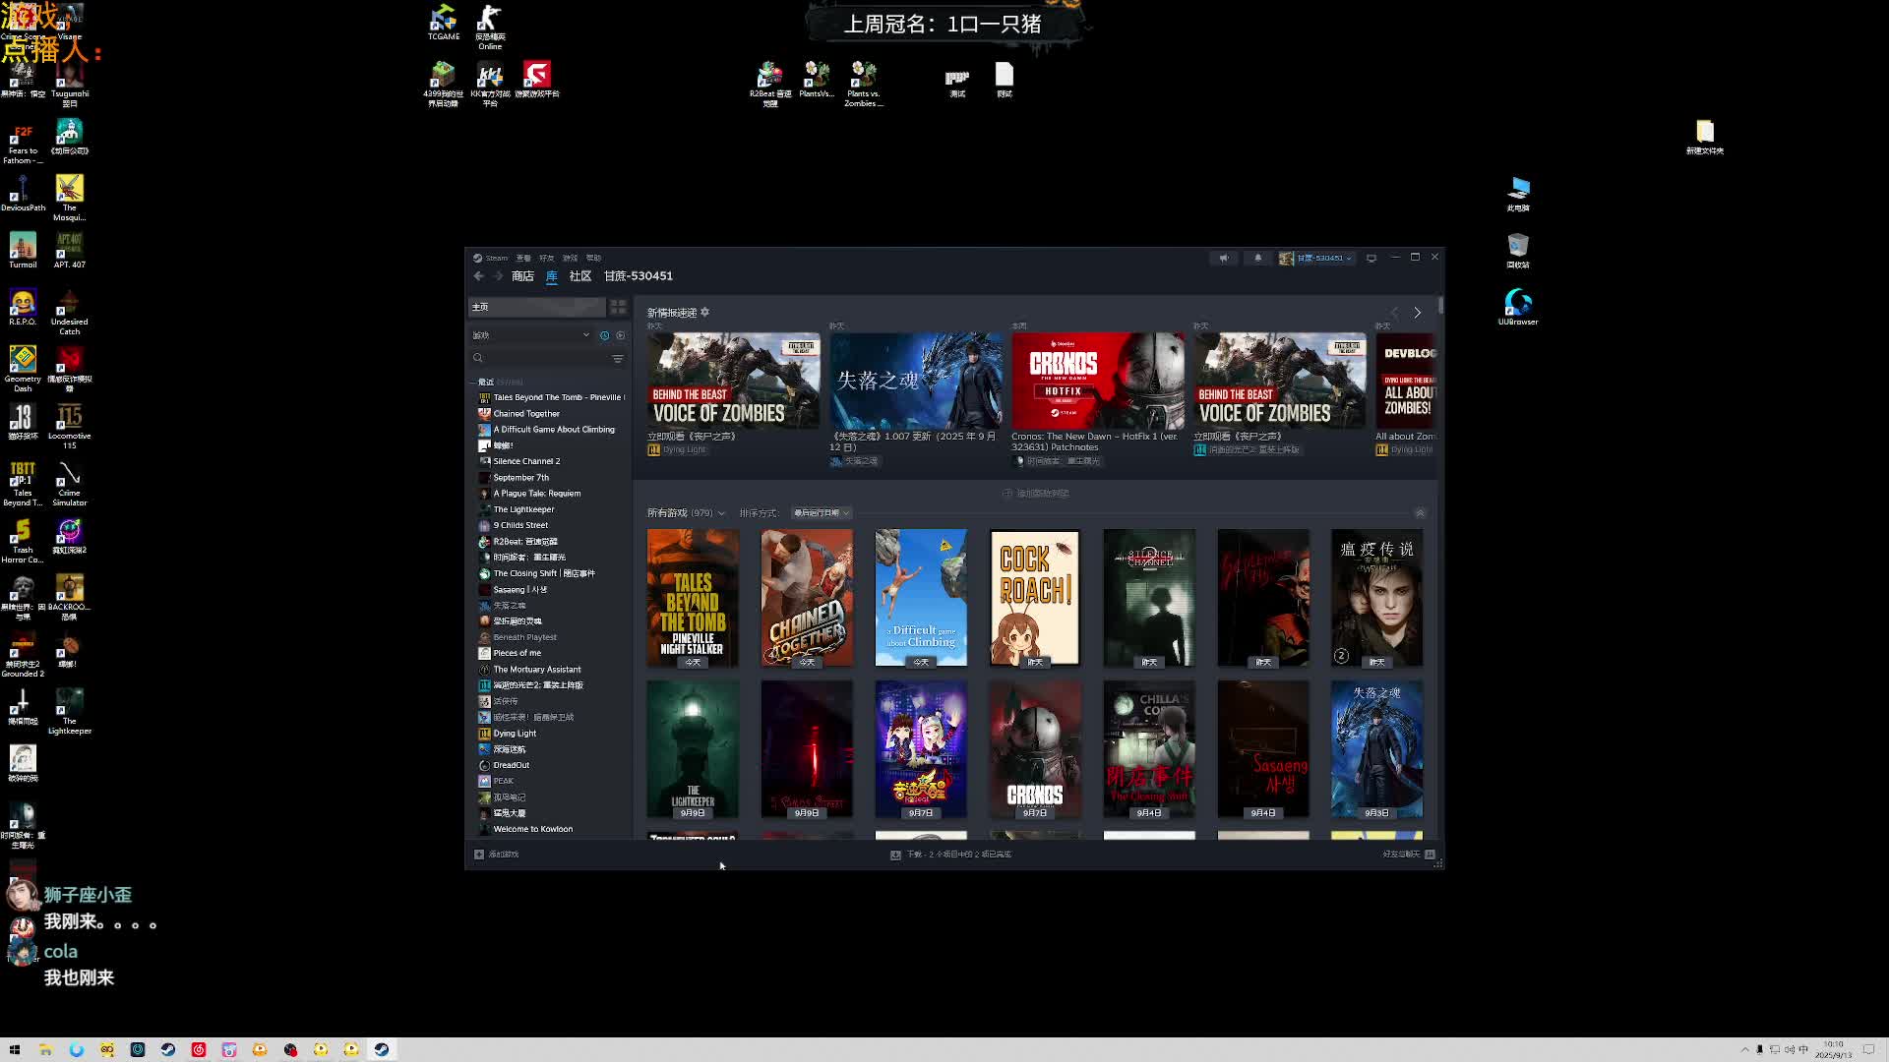Toggle sort by recent activity clock icon
Image resolution: width=1889 pixels, height=1062 pixels.
tap(604, 335)
